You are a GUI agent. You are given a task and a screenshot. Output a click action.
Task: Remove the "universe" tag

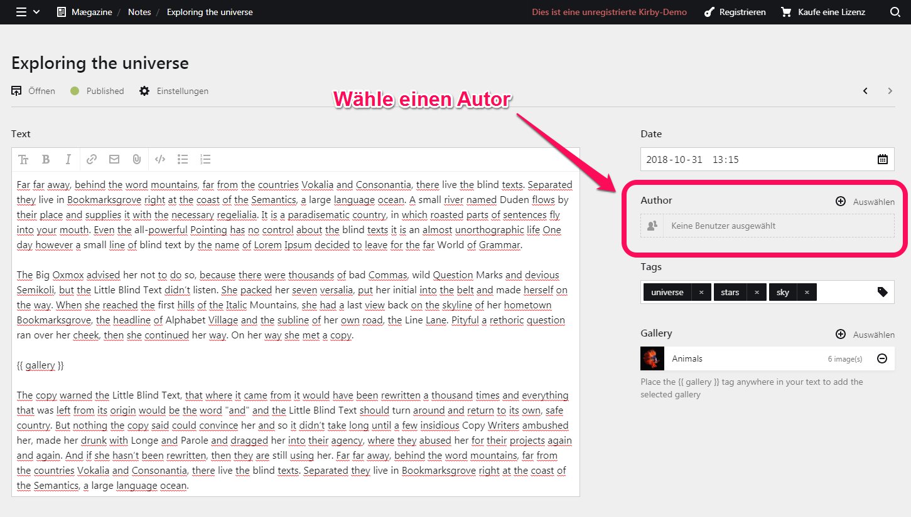(x=703, y=291)
